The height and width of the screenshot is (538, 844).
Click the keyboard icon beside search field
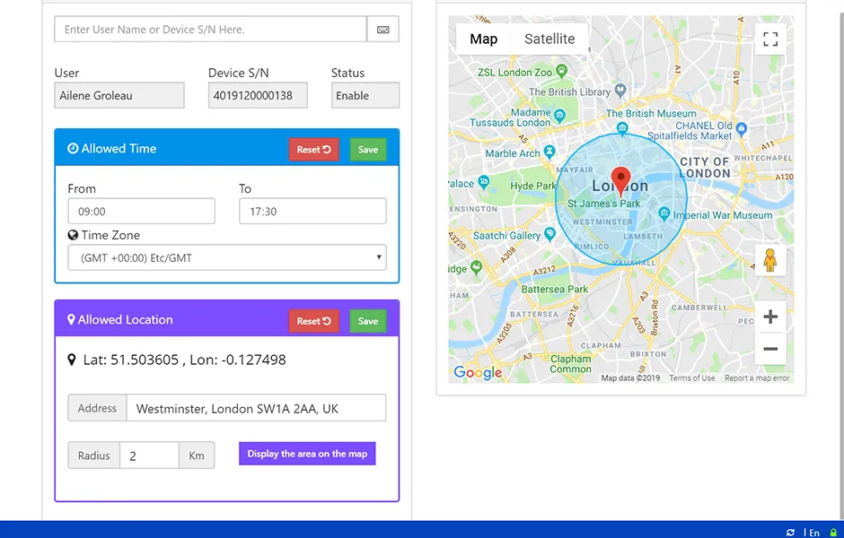point(383,30)
